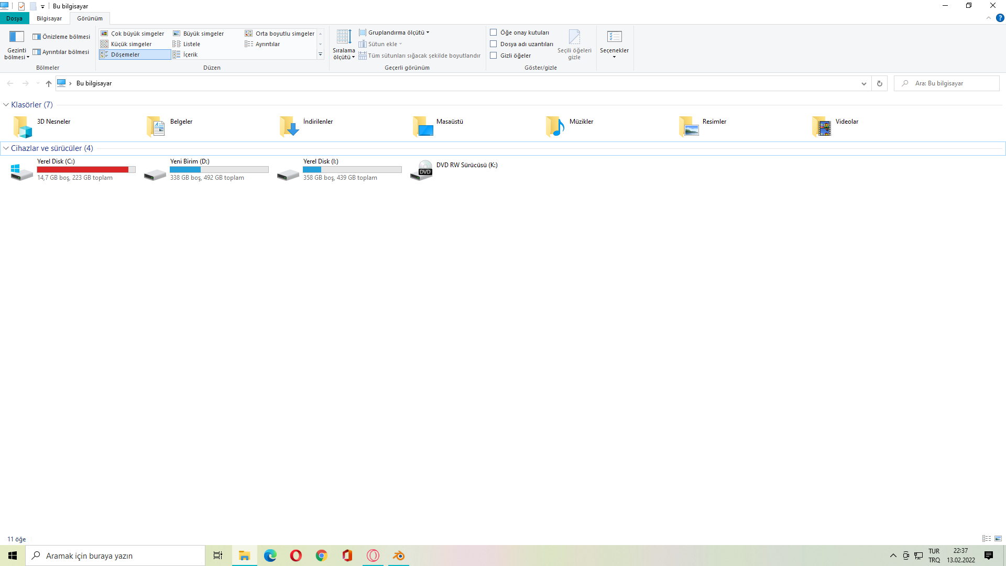This screenshot has width=1006, height=566.
Task: Collapse the Klasörler (7) group
Action: click(x=6, y=105)
